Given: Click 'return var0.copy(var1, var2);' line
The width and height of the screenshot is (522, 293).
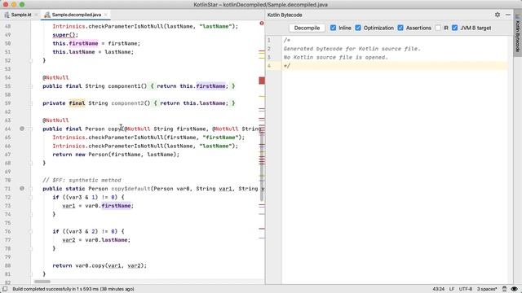Looking at the screenshot, I should [100, 266].
